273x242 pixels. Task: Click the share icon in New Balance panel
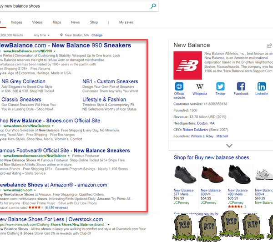coord(269,45)
